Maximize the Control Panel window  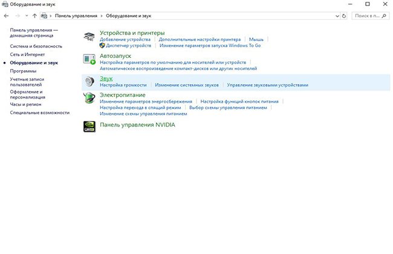tap(368, 4)
